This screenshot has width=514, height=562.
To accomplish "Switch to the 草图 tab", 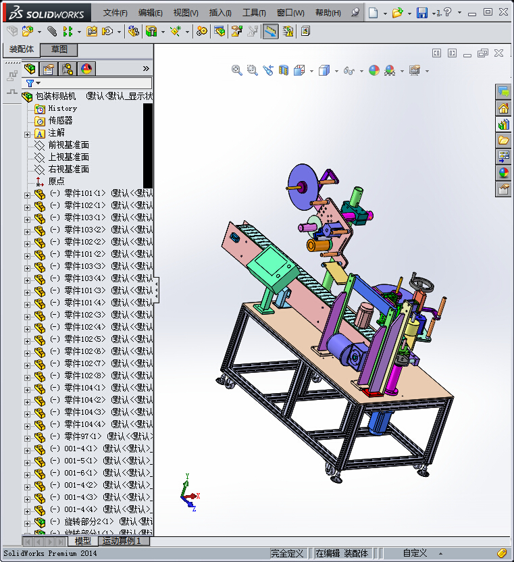I will coord(59,49).
